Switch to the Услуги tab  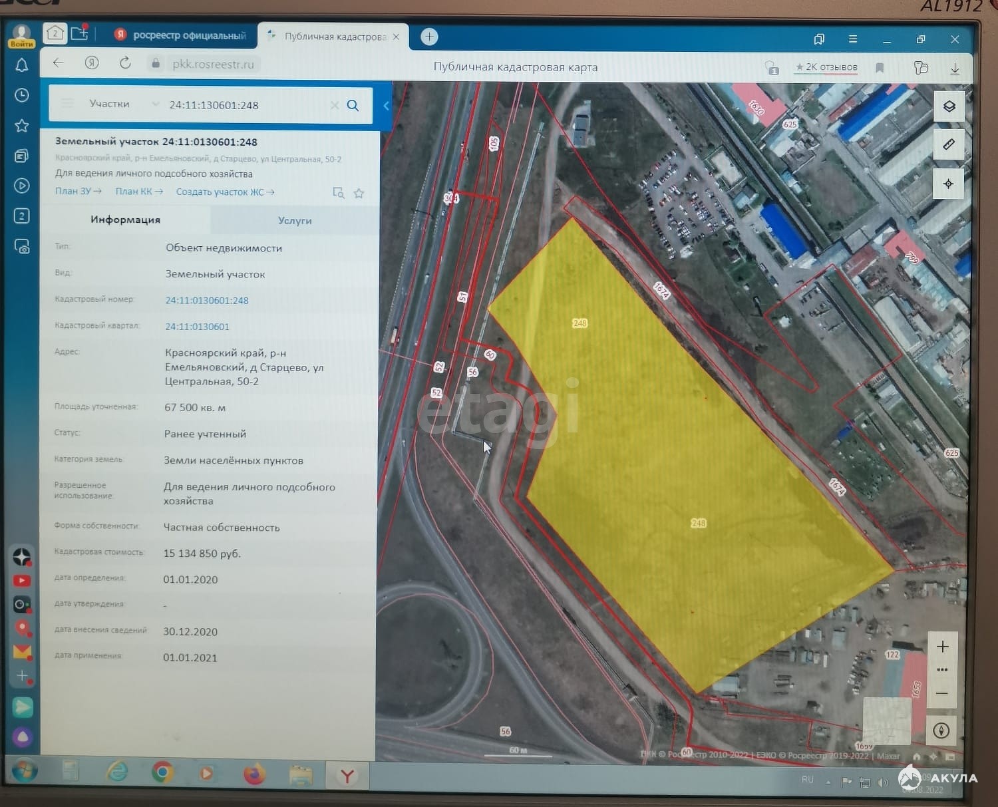295,220
